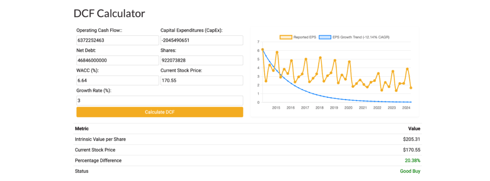The image size is (490, 181).
Task: Click the $205.31 intrinsic value cell
Action: tap(412, 139)
